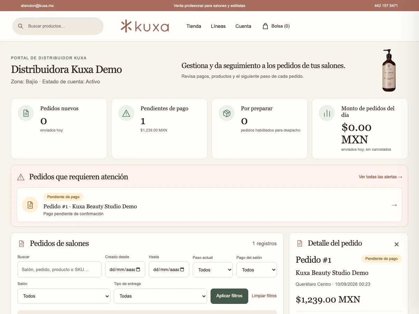Click the 'Pedido #1' heading in order detail
The width and height of the screenshot is (419, 314).
point(314,260)
